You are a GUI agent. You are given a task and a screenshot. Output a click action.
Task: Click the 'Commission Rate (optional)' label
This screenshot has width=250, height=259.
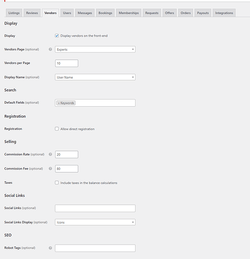click(x=24, y=154)
